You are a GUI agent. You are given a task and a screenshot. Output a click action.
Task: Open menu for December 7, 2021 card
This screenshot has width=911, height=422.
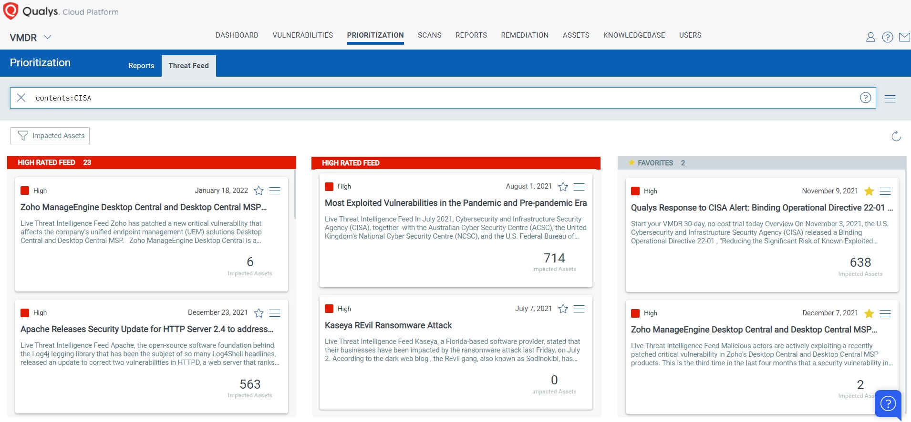click(x=885, y=313)
